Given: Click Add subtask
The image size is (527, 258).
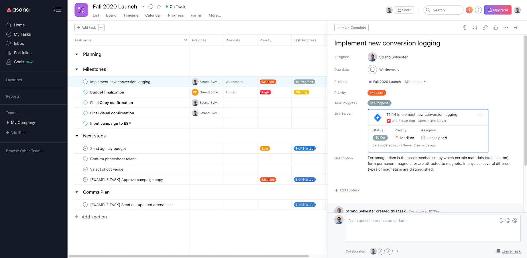Looking at the screenshot, I should (x=347, y=190).
